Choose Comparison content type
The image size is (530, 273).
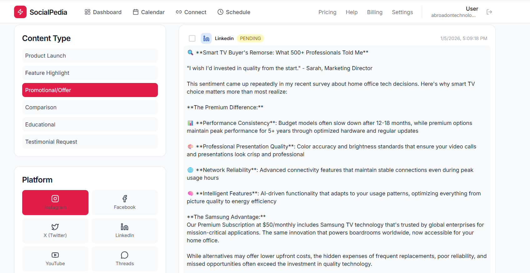(90, 107)
